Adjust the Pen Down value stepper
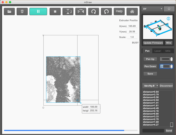 [x=171, y=66]
